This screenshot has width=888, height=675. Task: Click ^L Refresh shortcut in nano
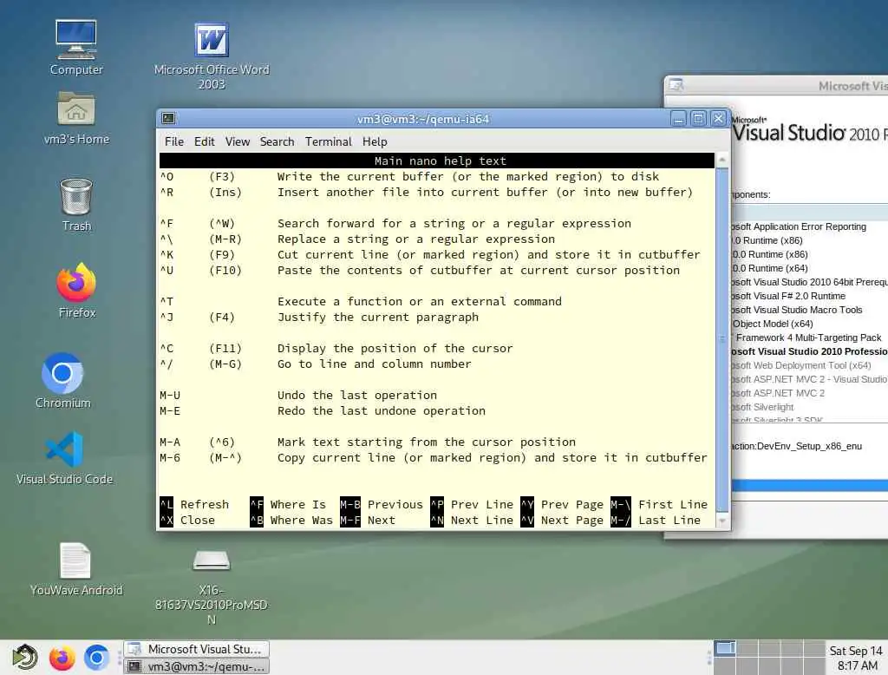pyautogui.click(x=194, y=504)
